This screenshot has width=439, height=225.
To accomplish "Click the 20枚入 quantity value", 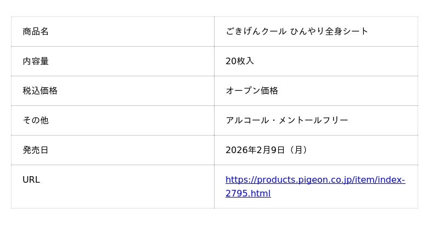I will click(x=240, y=61).
